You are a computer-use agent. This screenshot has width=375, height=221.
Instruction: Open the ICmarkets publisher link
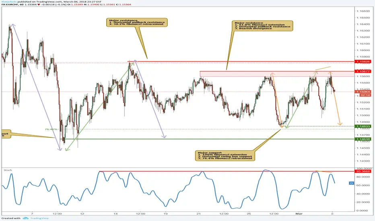click(9, 2)
